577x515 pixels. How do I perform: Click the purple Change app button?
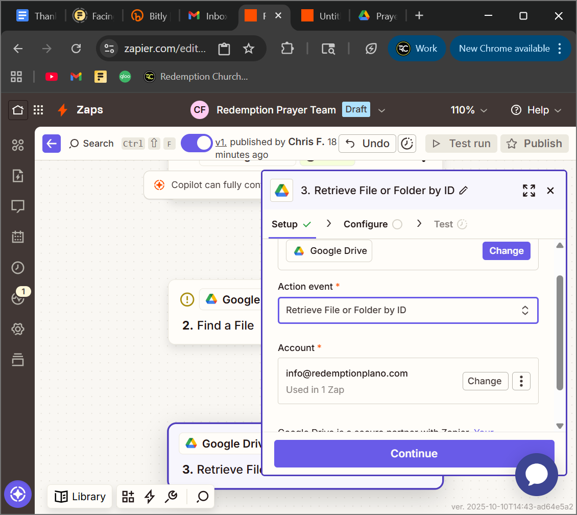click(506, 251)
